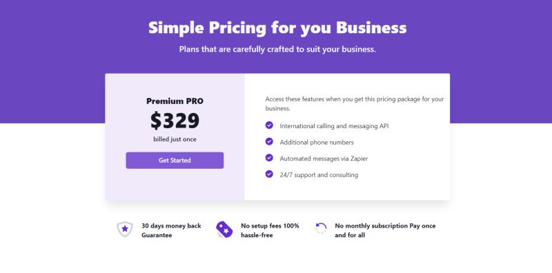Click the Get Started button
The image size is (552, 273).
coord(175,161)
